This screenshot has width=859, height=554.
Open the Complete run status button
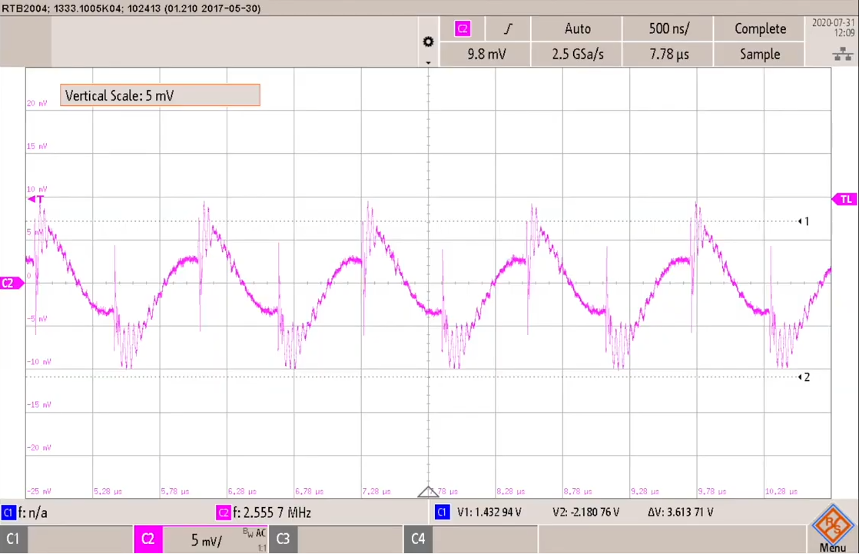pyautogui.click(x=759, y=28)
